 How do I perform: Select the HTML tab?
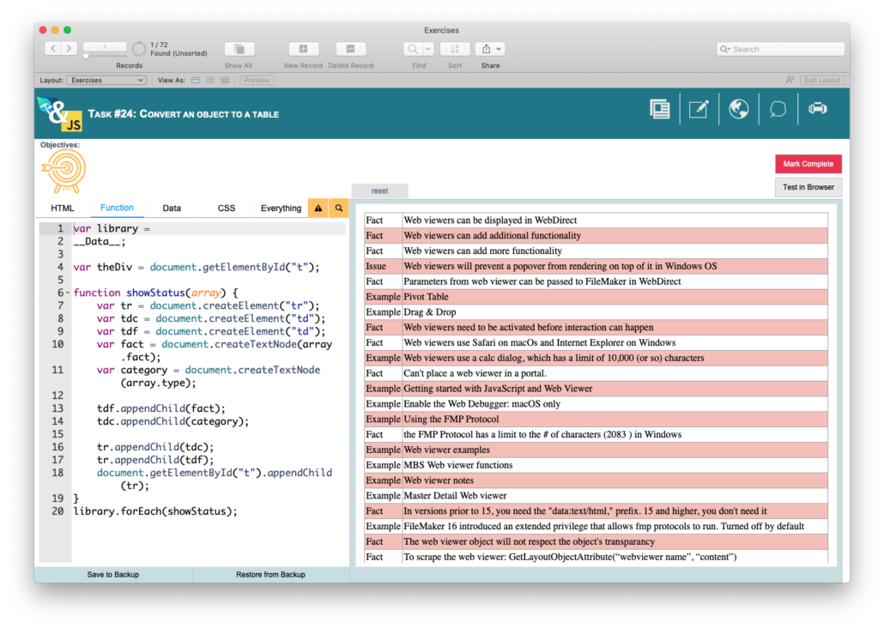click(63, 208)
